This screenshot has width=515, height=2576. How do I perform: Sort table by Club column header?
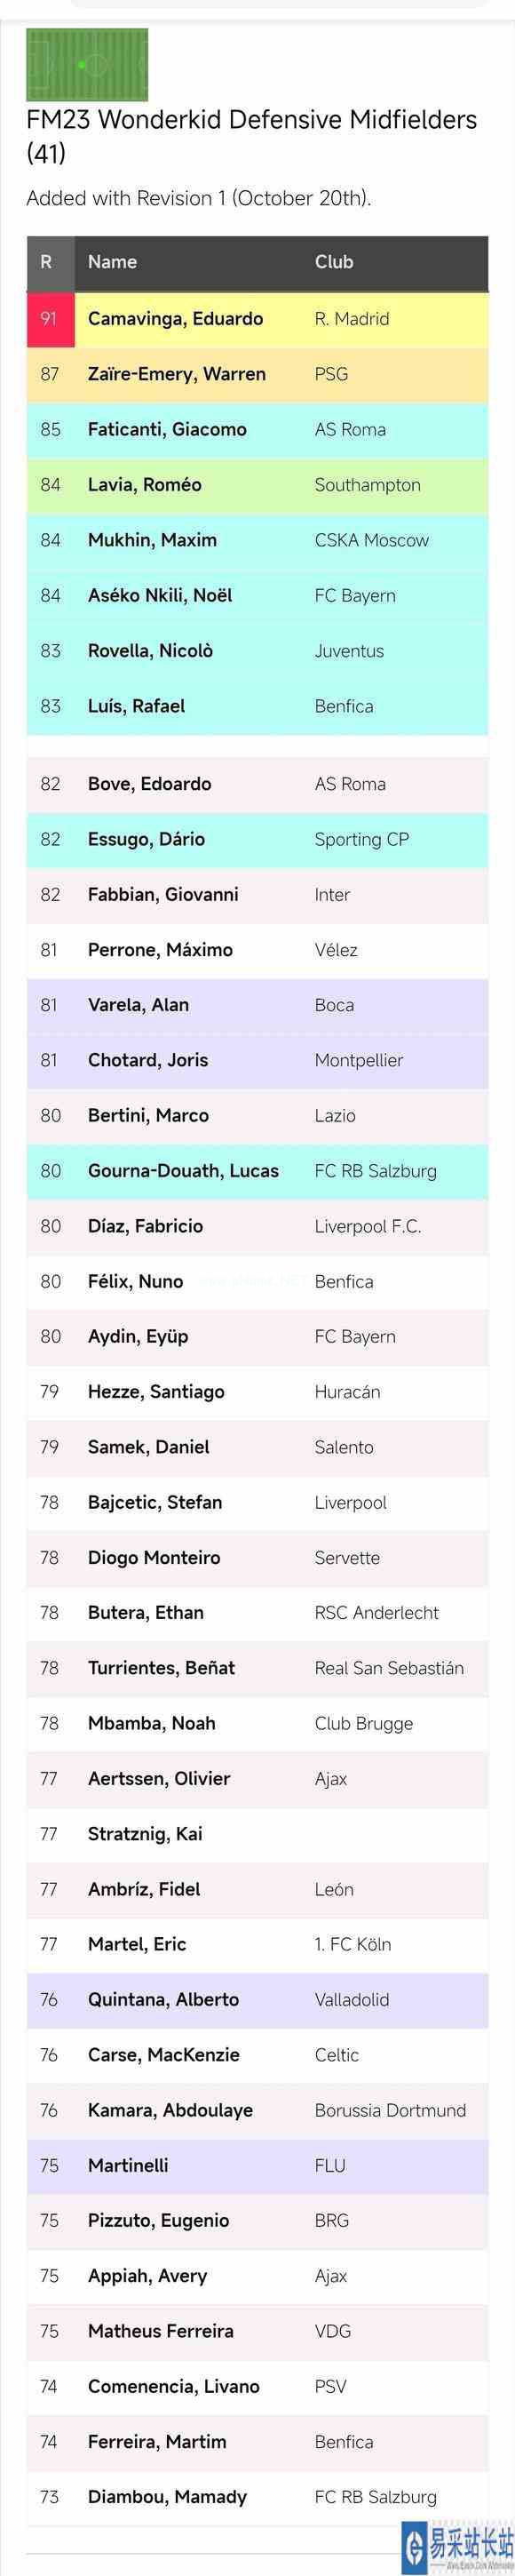pos(334,262)
